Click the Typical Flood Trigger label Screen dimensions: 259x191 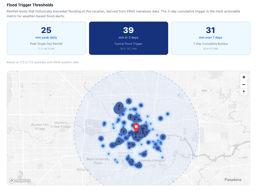coord(128,44)
